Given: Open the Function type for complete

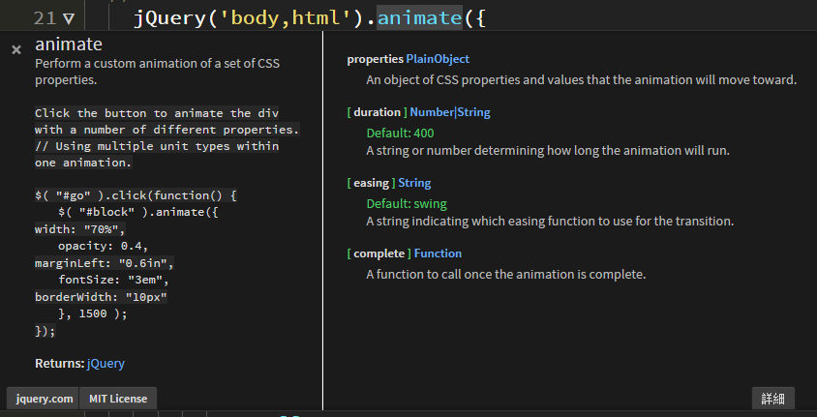Looking at the screenshot, I should pos(438,253).
